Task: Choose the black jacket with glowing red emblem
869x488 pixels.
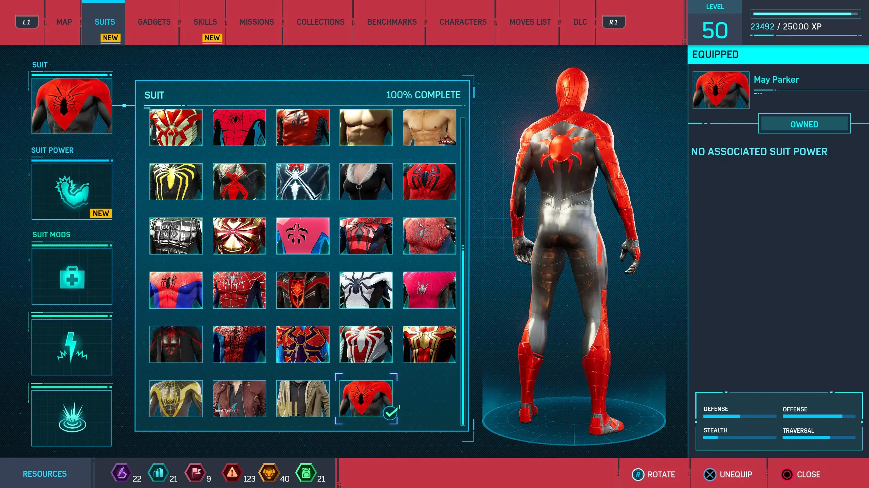Action: (303, 290)
